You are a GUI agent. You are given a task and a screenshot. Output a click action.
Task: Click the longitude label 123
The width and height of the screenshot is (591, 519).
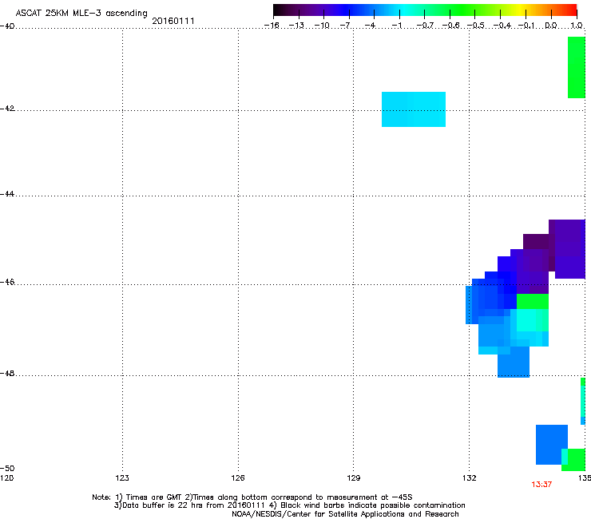[x=122, y=478]
